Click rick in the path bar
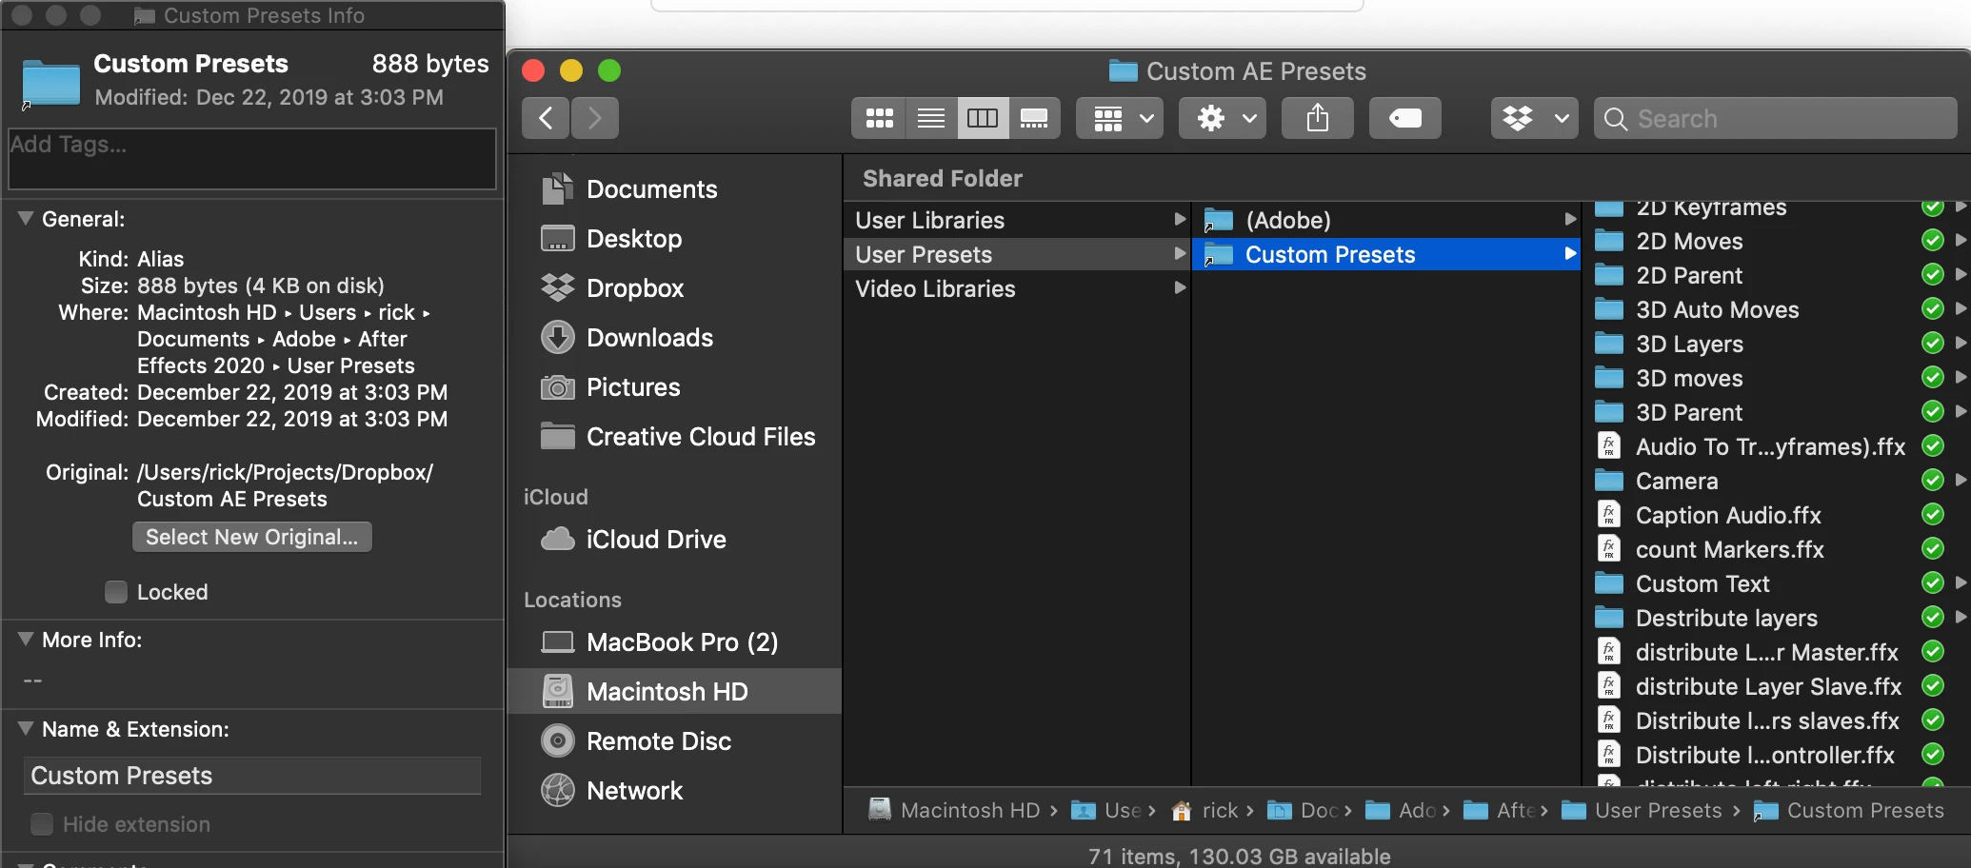 pos(1205,810)
